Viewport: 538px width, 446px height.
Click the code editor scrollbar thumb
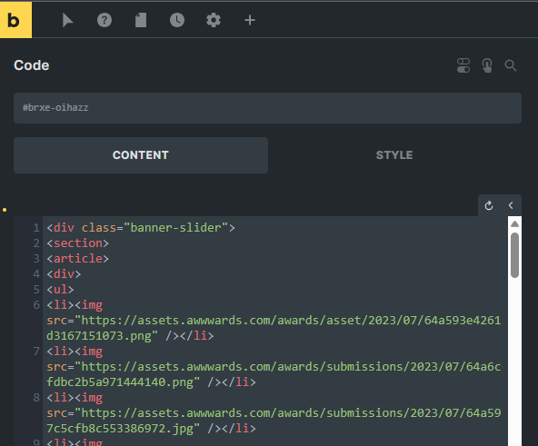coord(514,255)
